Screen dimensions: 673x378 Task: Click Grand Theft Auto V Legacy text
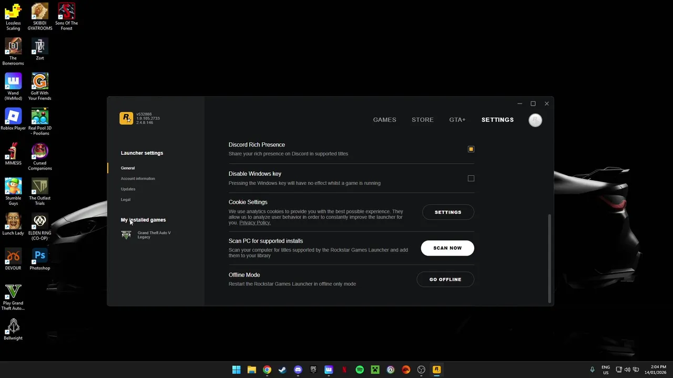coord(154,235)
